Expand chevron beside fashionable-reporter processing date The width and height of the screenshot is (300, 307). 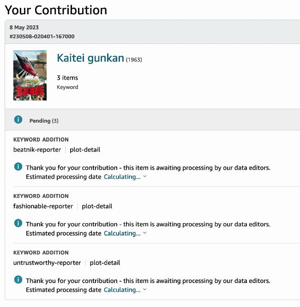(145, 233)
